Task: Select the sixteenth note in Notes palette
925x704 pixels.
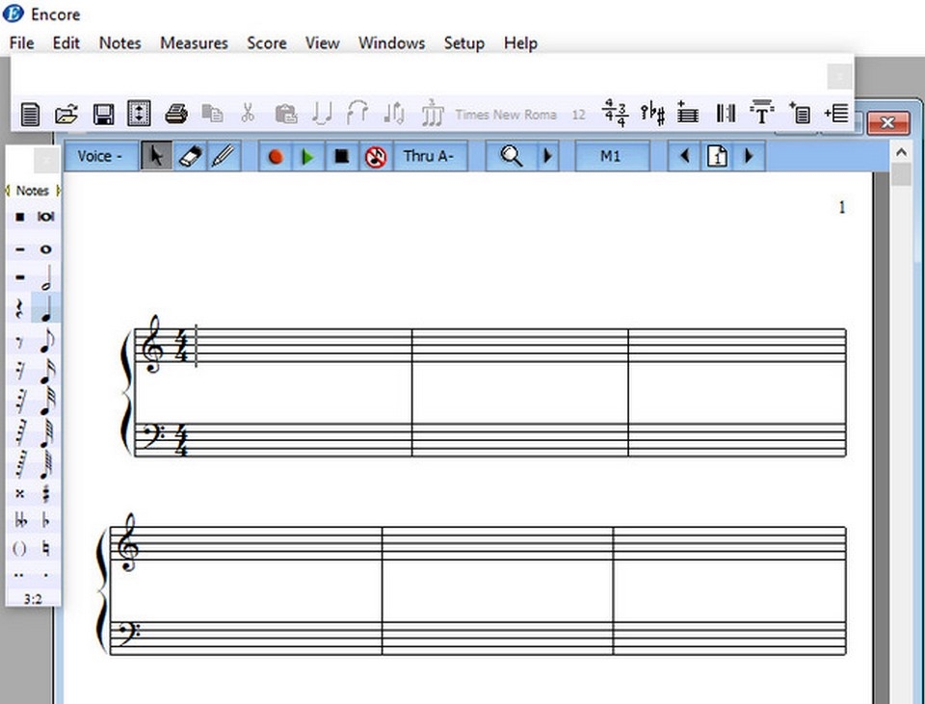Action: (46, 372)
